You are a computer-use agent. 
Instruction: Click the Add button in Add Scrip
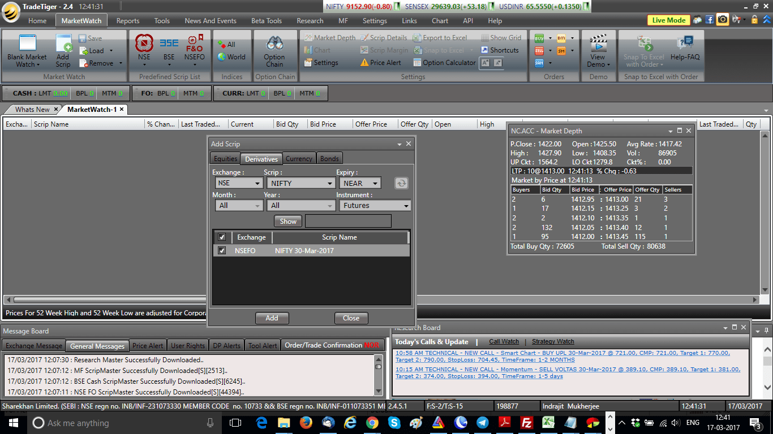point(272,318)
